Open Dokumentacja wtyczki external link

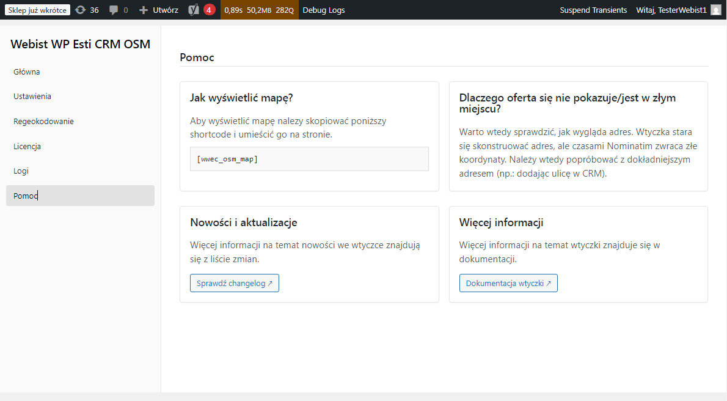coord(508,283)
